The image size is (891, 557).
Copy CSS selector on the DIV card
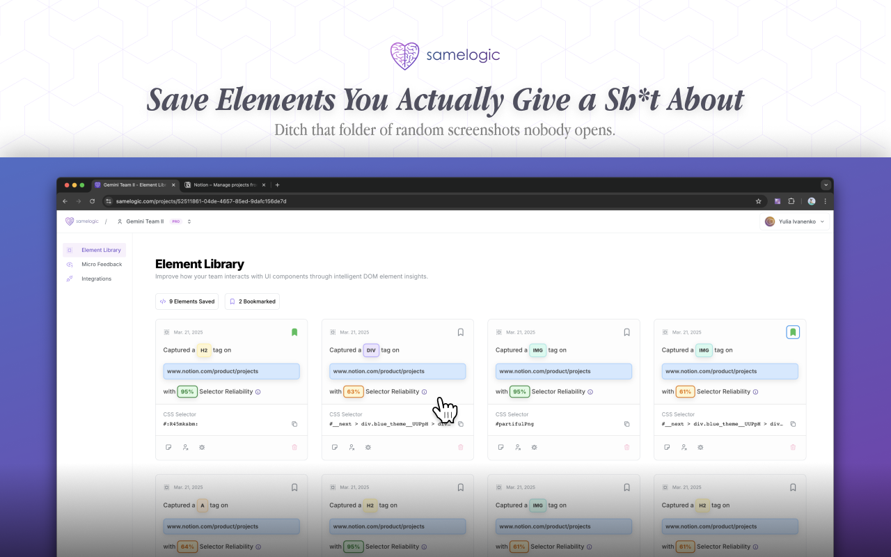pyautogui.click(x=460, y=424)
